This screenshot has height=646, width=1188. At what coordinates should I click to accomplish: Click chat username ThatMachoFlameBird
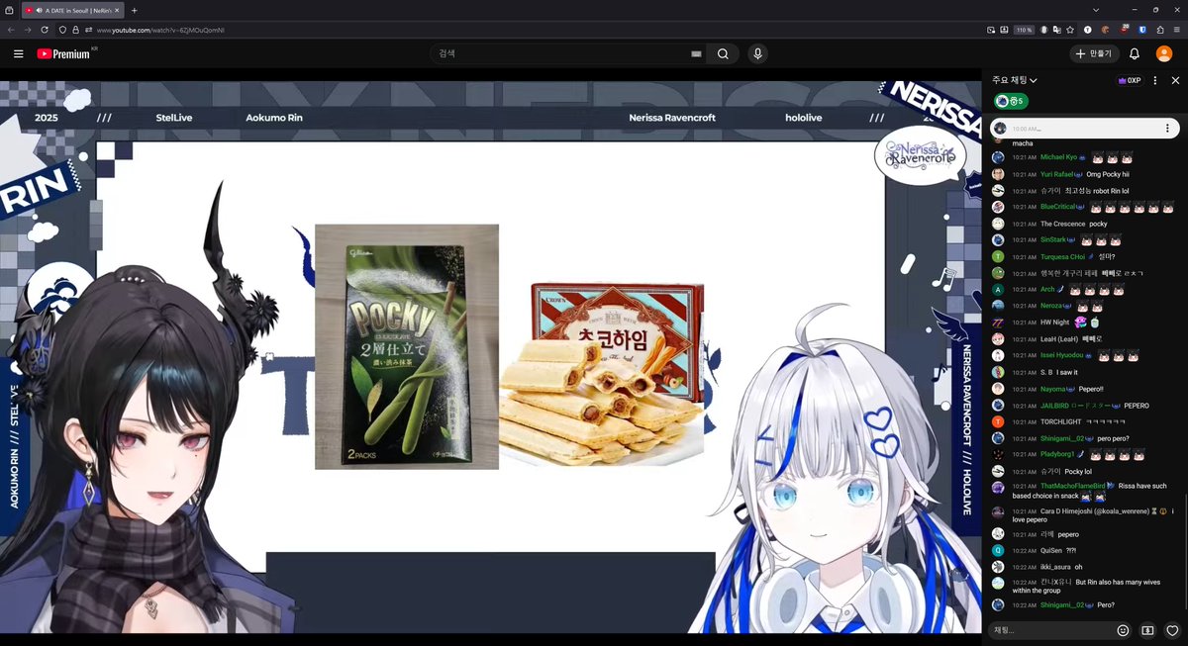pos(1074,486)
